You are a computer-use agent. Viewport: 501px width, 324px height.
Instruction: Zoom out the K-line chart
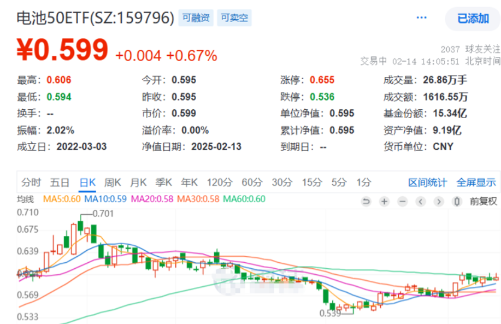403,202
